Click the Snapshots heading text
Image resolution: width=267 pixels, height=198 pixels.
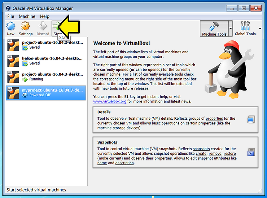107,142
